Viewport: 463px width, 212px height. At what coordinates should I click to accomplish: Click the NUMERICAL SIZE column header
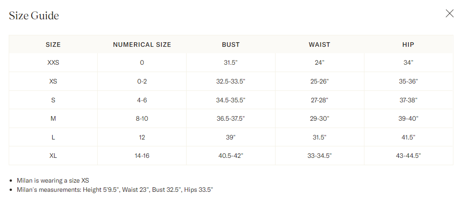142,45
